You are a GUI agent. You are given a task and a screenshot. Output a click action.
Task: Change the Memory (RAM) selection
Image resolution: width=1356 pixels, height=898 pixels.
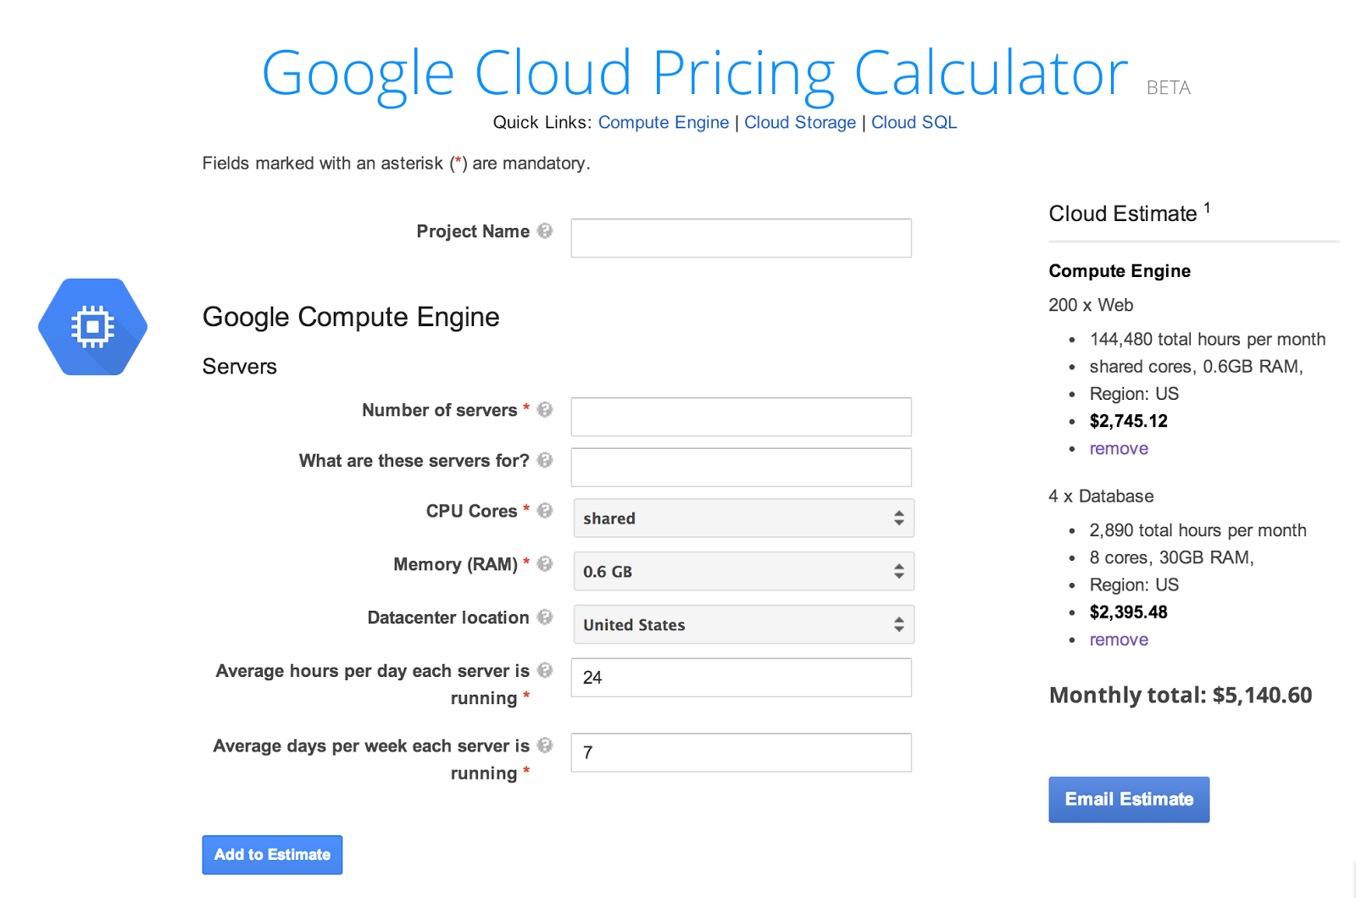click(742, 571)
